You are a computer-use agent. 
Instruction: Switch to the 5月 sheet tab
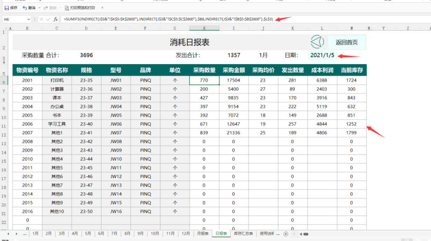[x=88, y=233]
